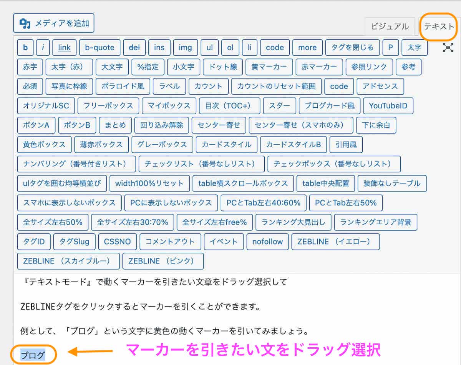Click the li quicktag button
The image size is (461, 365).
(x=250, y=48)
